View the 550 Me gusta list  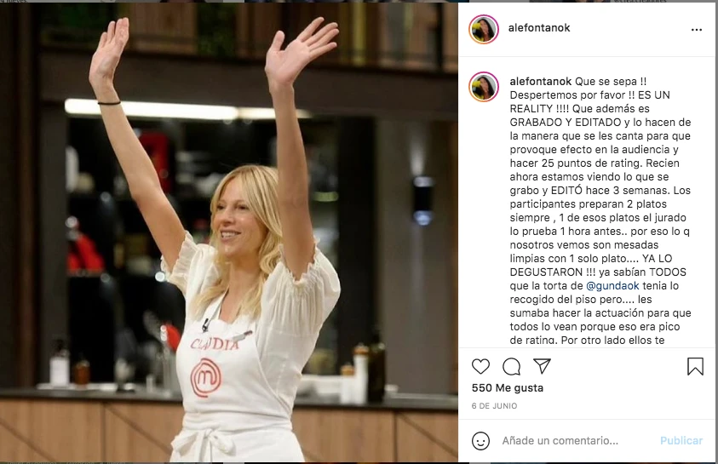point(508,388)
